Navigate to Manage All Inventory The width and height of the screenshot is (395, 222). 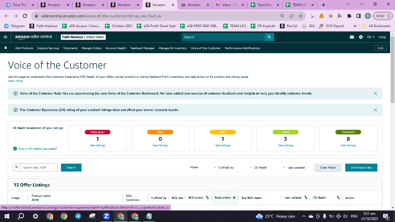pos(173,48)
